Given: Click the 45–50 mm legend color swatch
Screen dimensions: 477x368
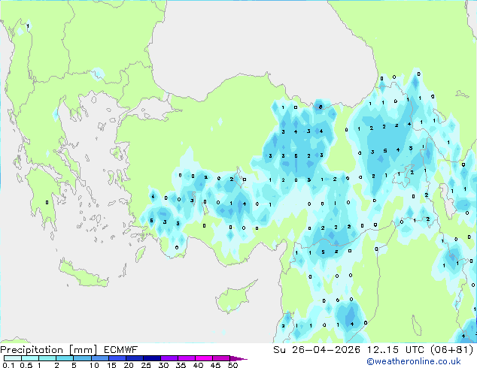Looking at the screenshot, I should click(221, 358).
